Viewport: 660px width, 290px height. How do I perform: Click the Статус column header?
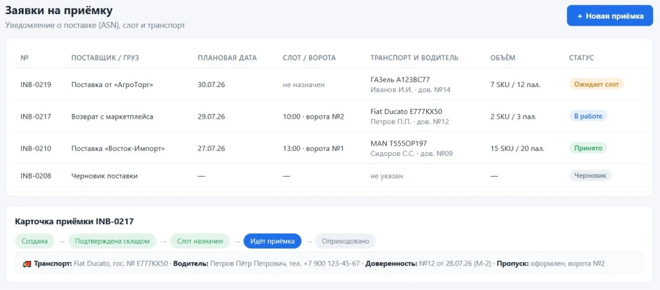(581, 57)
